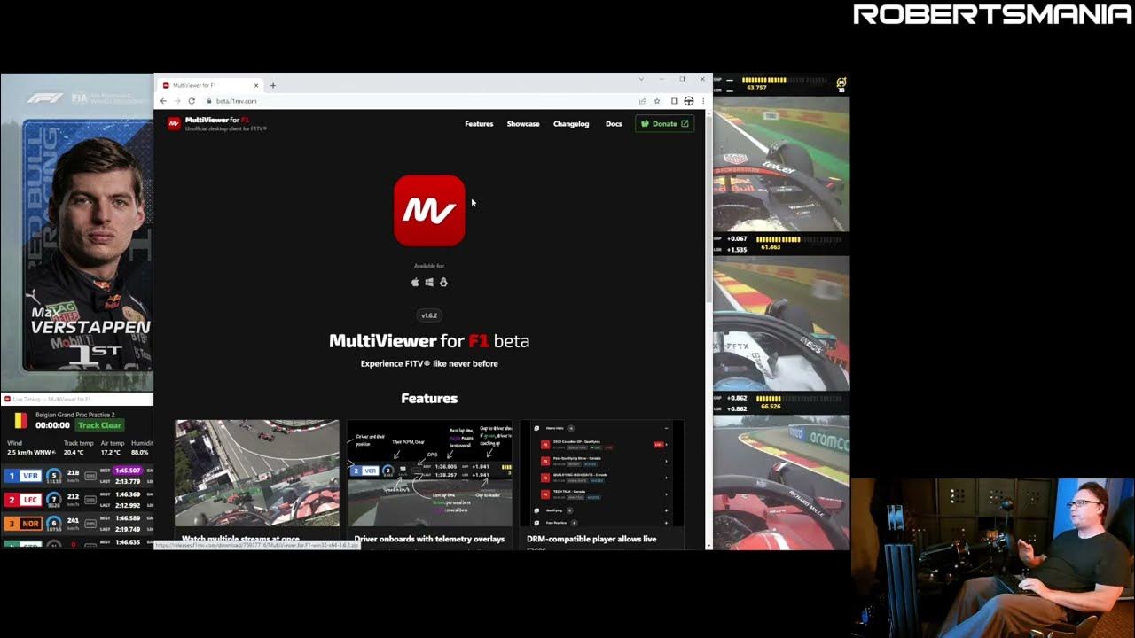This screenshot has height=638, width=1135.
Task: Select the MultiViewer for F1 browser tab
Action: (210, 85)
